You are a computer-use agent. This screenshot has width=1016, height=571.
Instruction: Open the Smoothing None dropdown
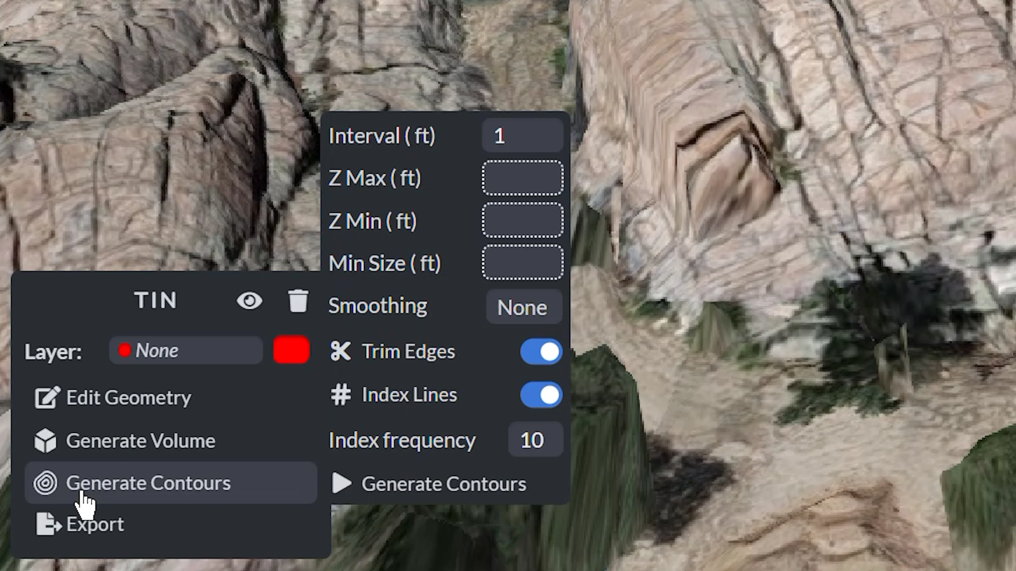(523, 307)
